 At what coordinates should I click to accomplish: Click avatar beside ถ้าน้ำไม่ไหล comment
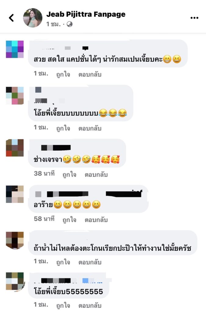(15, 240)
